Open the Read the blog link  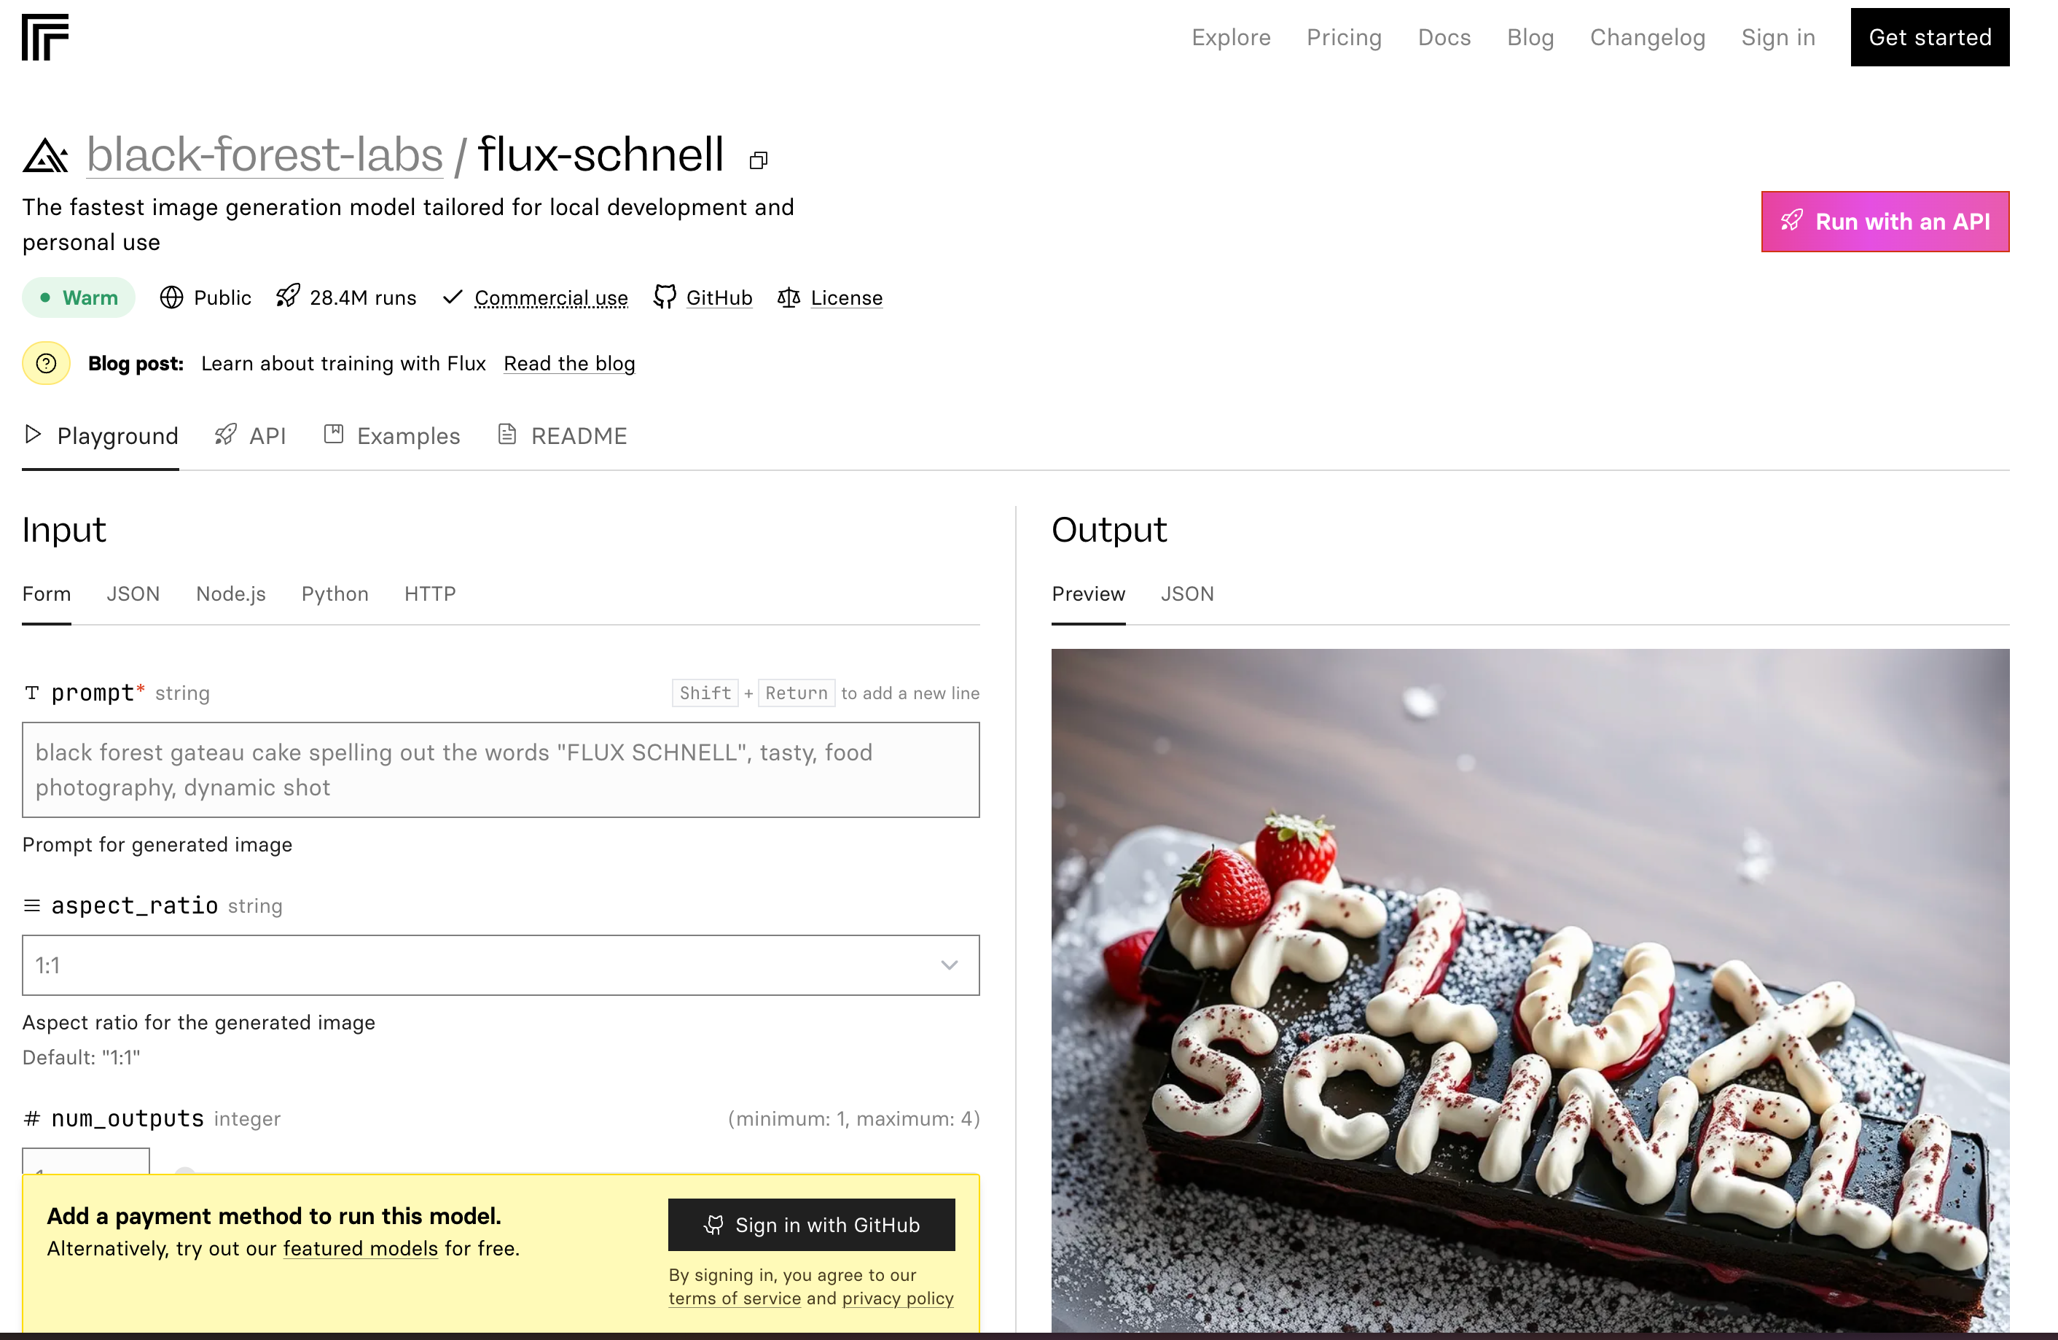[569, 363]
